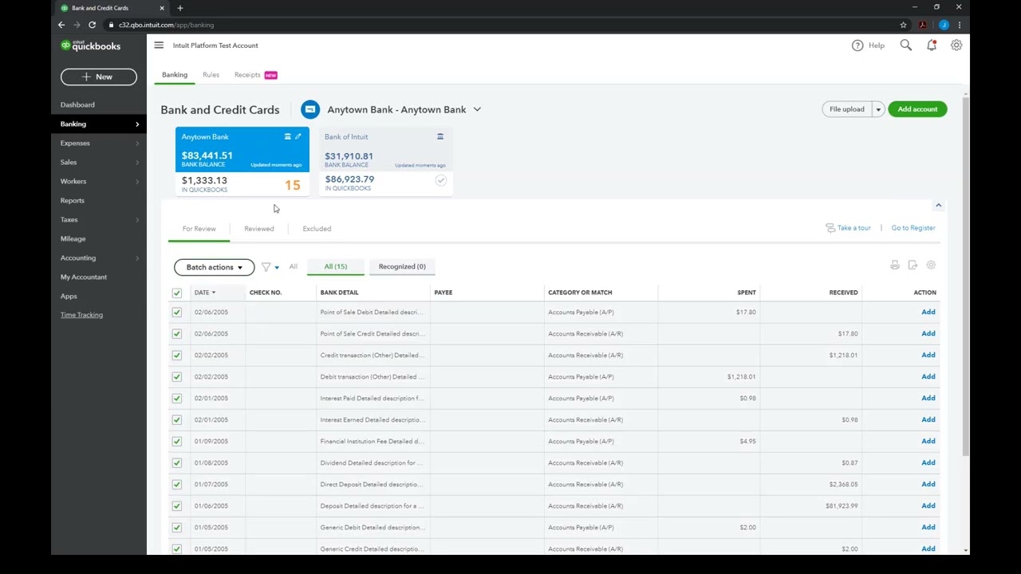Viewport: 1021px width, 574px height.
Task: Switch to the Reviewed tab
Action: [x=259, y=229]
